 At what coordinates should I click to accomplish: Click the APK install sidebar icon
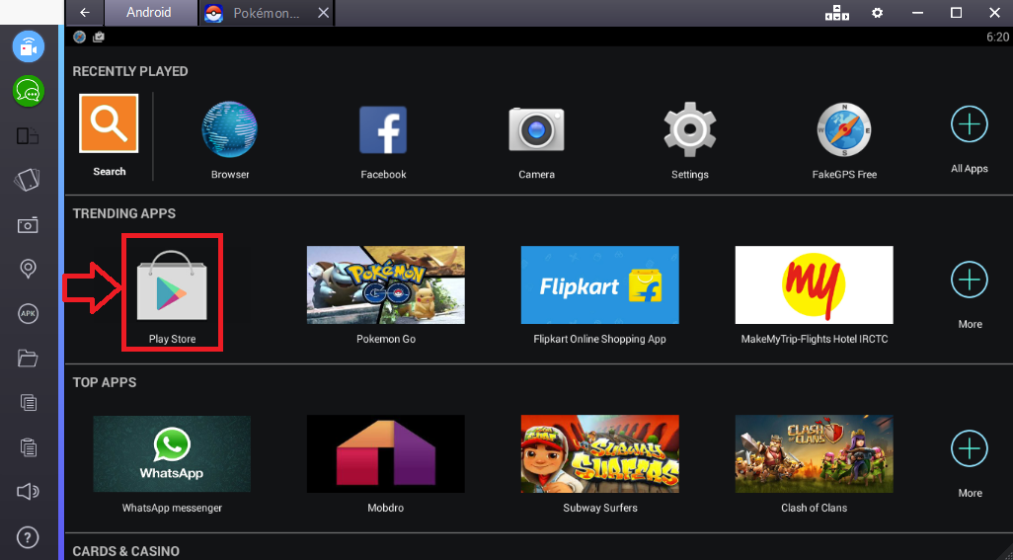pyautogui.click(x=29, y=313)
